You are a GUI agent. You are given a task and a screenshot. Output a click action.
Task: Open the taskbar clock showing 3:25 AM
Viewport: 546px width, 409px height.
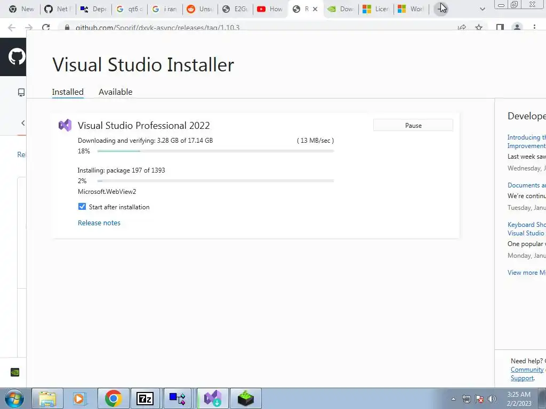519,399
